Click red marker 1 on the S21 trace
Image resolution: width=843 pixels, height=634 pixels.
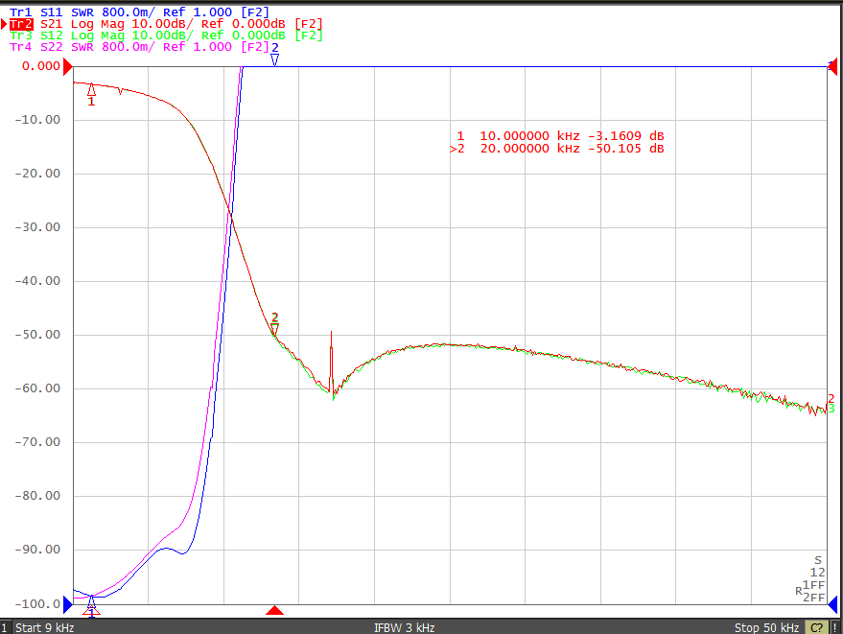coord(91,90)
